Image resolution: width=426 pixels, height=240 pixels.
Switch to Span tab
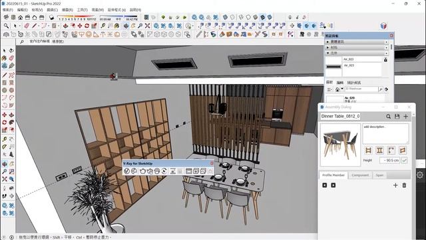(379, 175)
